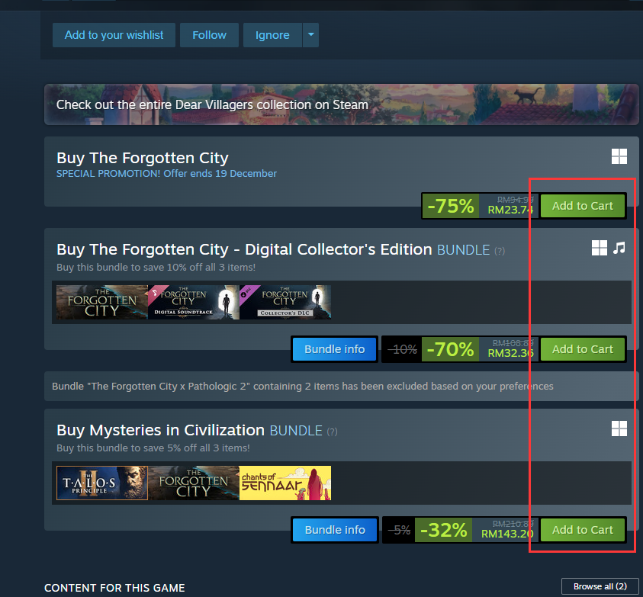Click the music note icon beside the Collector's Edition
The height and width of the screenshot is (597, 643).
[x=619, y=248]
